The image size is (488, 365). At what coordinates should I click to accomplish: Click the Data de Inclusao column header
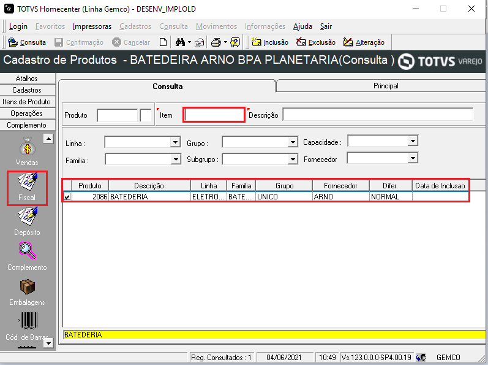click(x=440, y=186)
